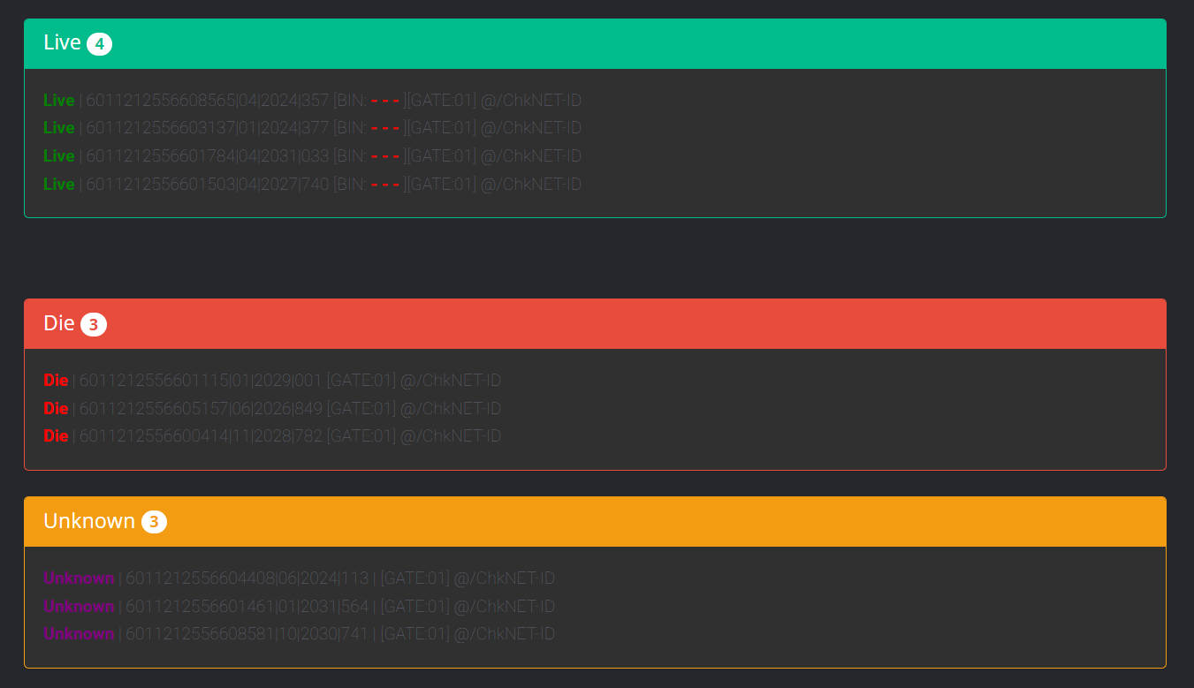This screenshot has height=688, width=1194.
Task: Select the Live row ending 3137|01|2024|377
Action: tap(313, 128)
